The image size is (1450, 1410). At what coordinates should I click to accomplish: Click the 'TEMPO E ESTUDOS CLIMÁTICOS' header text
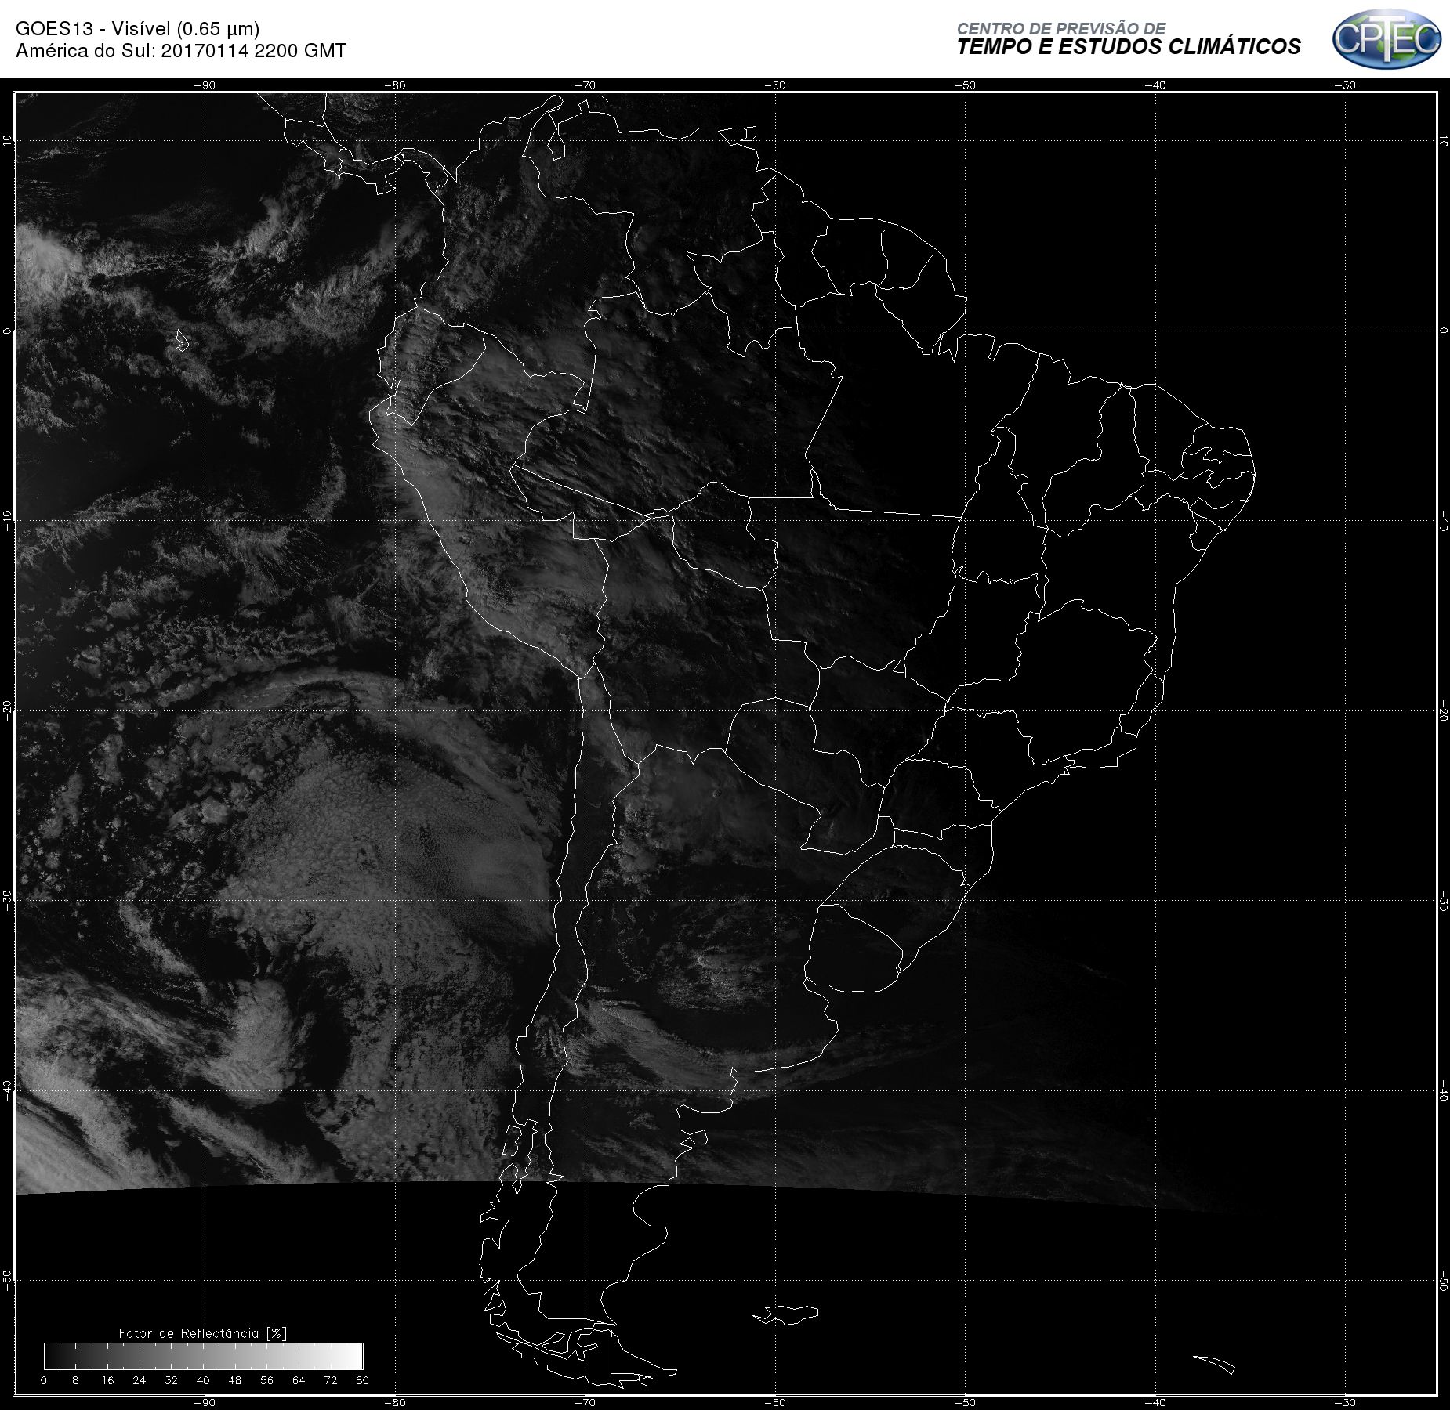pos(1129,47)
